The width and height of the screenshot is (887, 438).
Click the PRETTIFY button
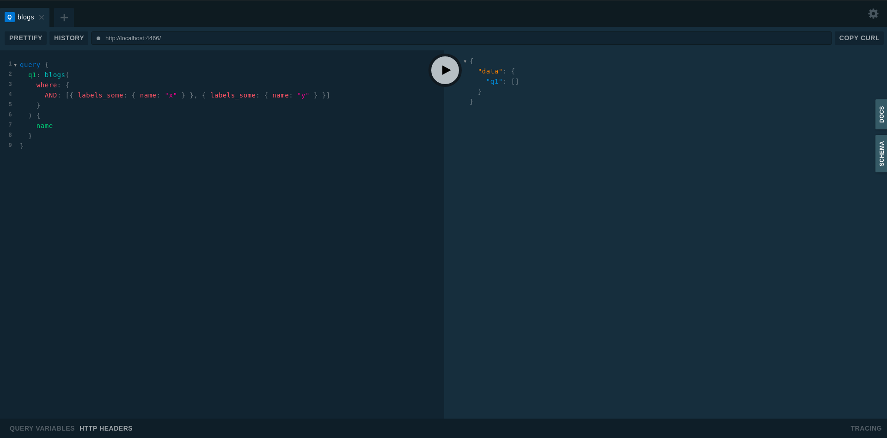[25, 38]
